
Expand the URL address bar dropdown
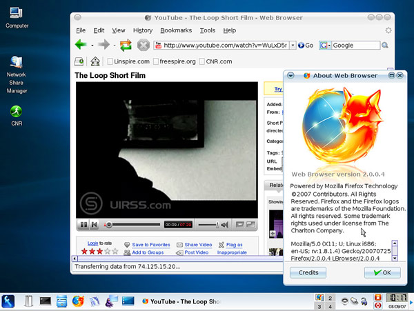tap(293, 46)
